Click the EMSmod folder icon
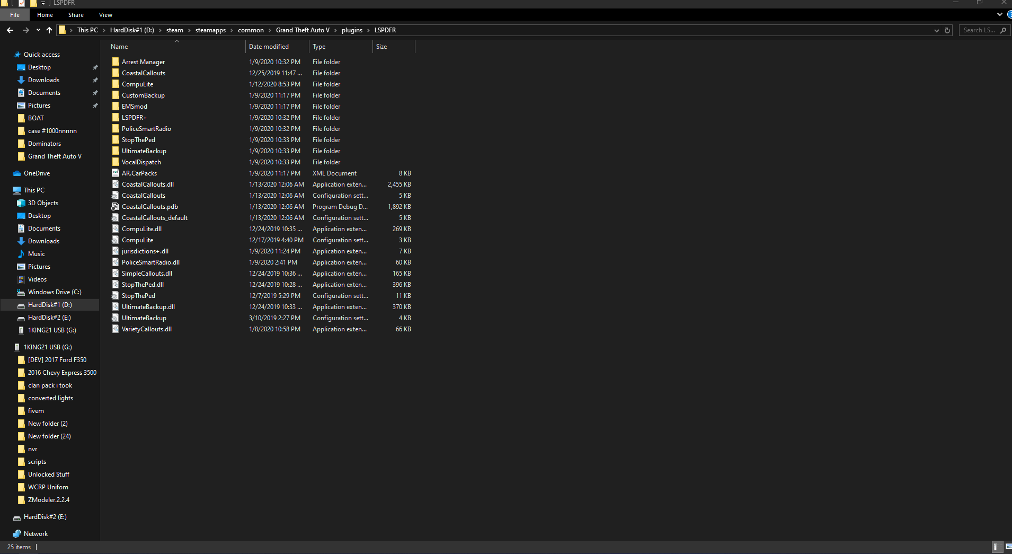Viewport: 1012px width, 554px height. click(116, 107)
